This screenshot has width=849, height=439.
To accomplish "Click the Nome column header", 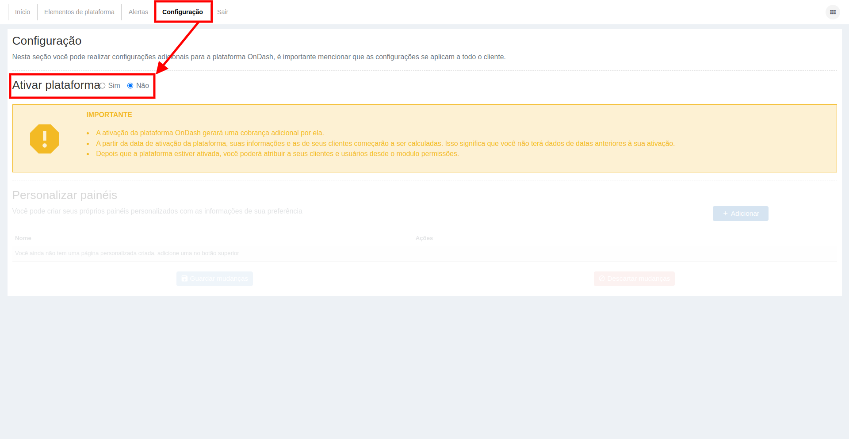I will coord(23,238).
